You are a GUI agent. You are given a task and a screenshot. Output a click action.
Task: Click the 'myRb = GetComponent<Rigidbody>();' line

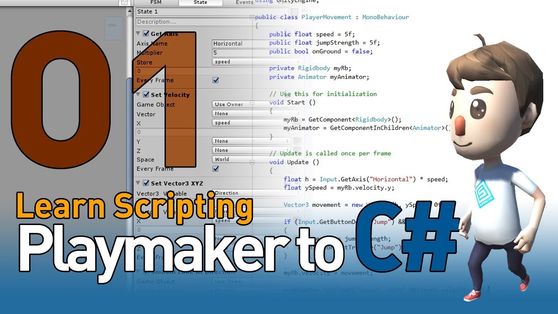[x=342, y=119]
